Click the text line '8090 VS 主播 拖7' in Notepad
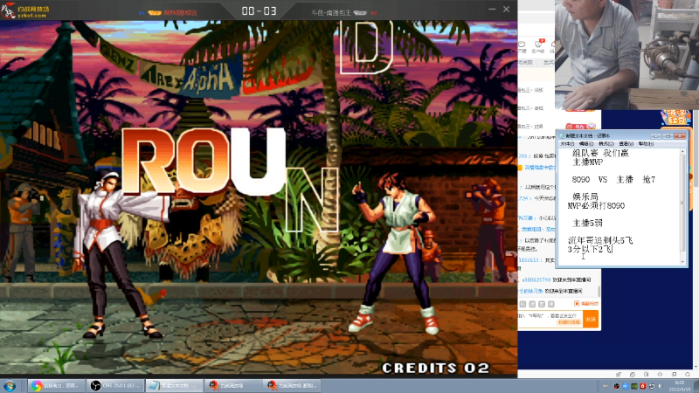 613,180
